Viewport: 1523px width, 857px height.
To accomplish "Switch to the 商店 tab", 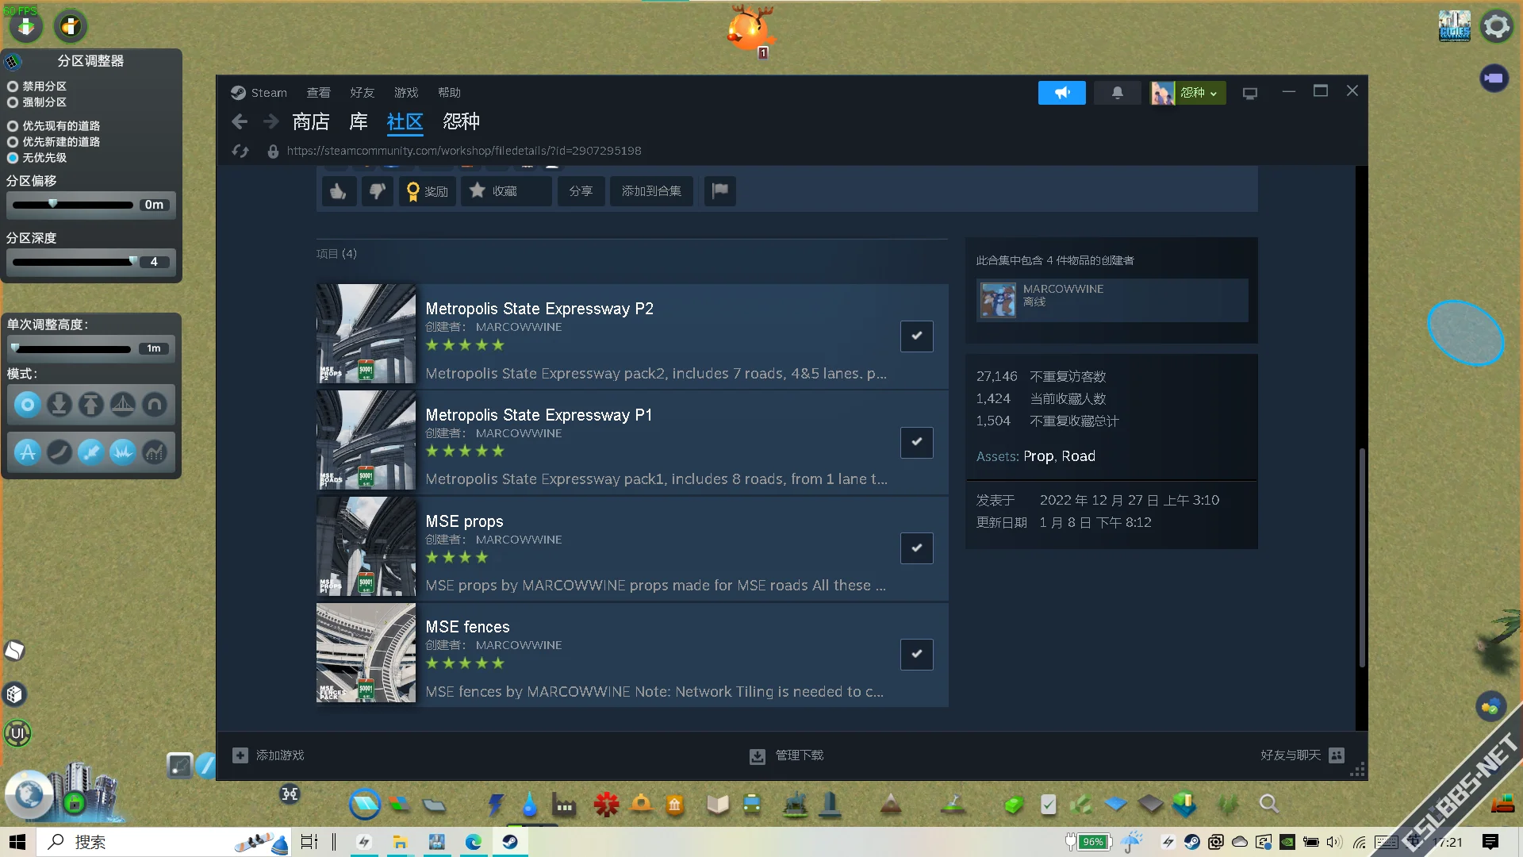I will [311, 121].
